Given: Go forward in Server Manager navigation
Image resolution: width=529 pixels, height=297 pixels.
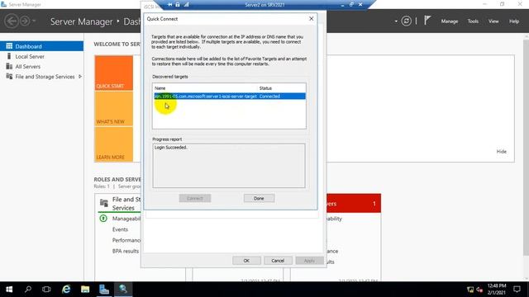Looking at the screenshot, I should 25,21.
